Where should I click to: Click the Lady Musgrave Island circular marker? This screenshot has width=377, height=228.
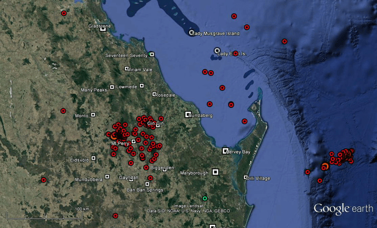click(x=191, y=33)
